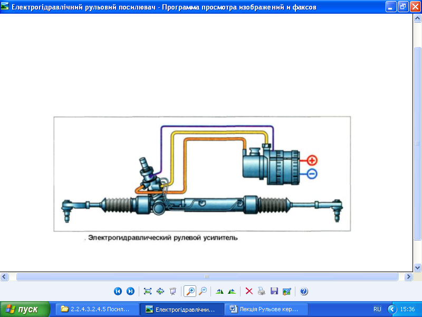Image resolution: width=422 pixels, height=317 pixels.
Task: Show image at actual size
Action: [160, 291]
